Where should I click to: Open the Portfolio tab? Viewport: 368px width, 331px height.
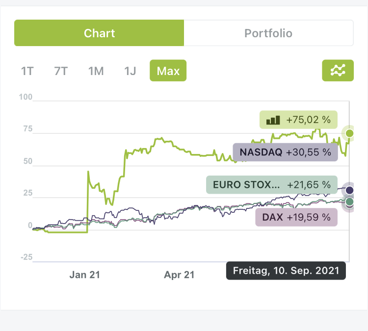pyautogui.click(x=268, y=33)
